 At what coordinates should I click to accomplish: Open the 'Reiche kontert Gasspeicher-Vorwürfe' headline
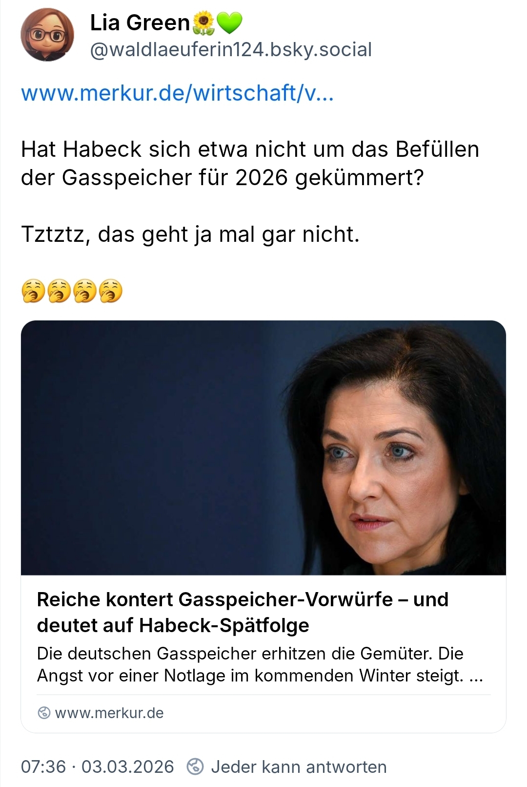tap(243, 612)
